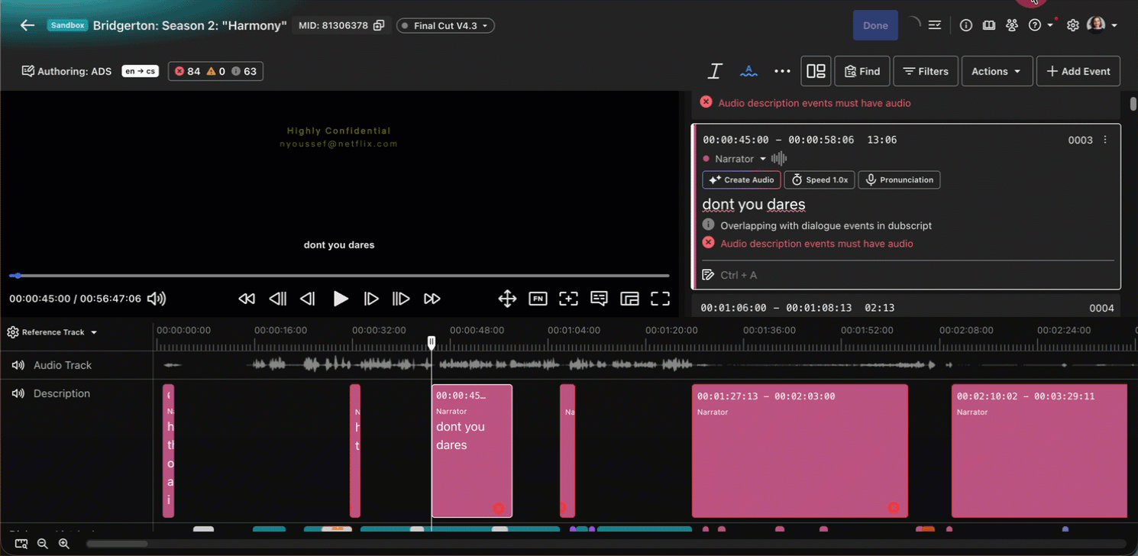This screenshot has height=556, width=1138.
Task: Mute the video player volume
Action: pyautogui.click(x=157, y=299)
